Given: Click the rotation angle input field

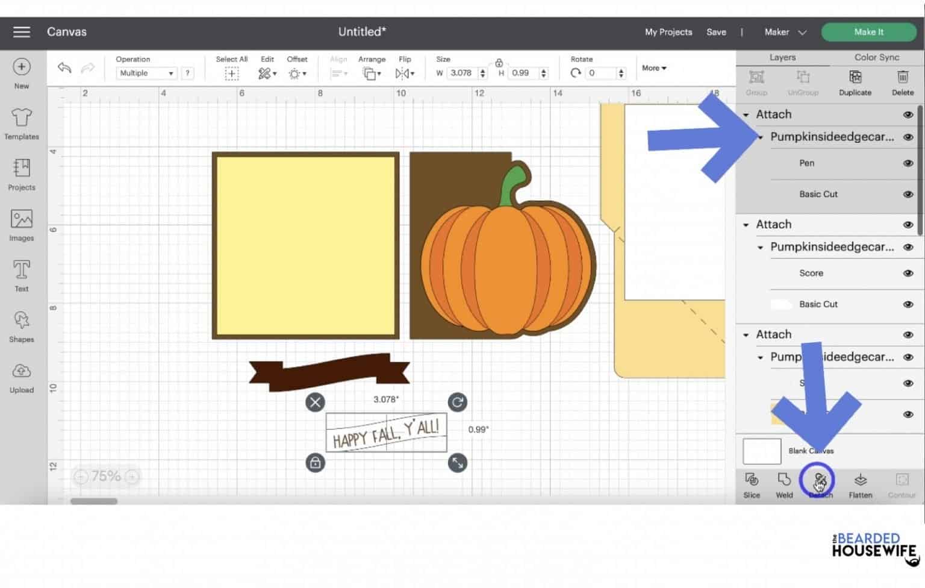Looking at the screenshot, I should (600, 73).
